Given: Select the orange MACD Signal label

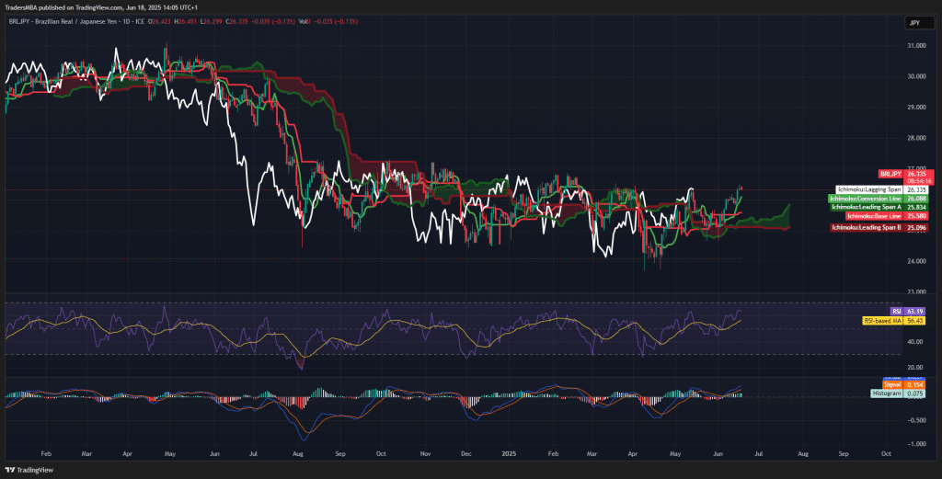Looking at the screenshot, I should 893,384.
